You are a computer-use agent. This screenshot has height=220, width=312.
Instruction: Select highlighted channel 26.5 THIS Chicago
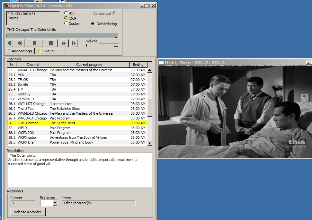click(77, 123)
